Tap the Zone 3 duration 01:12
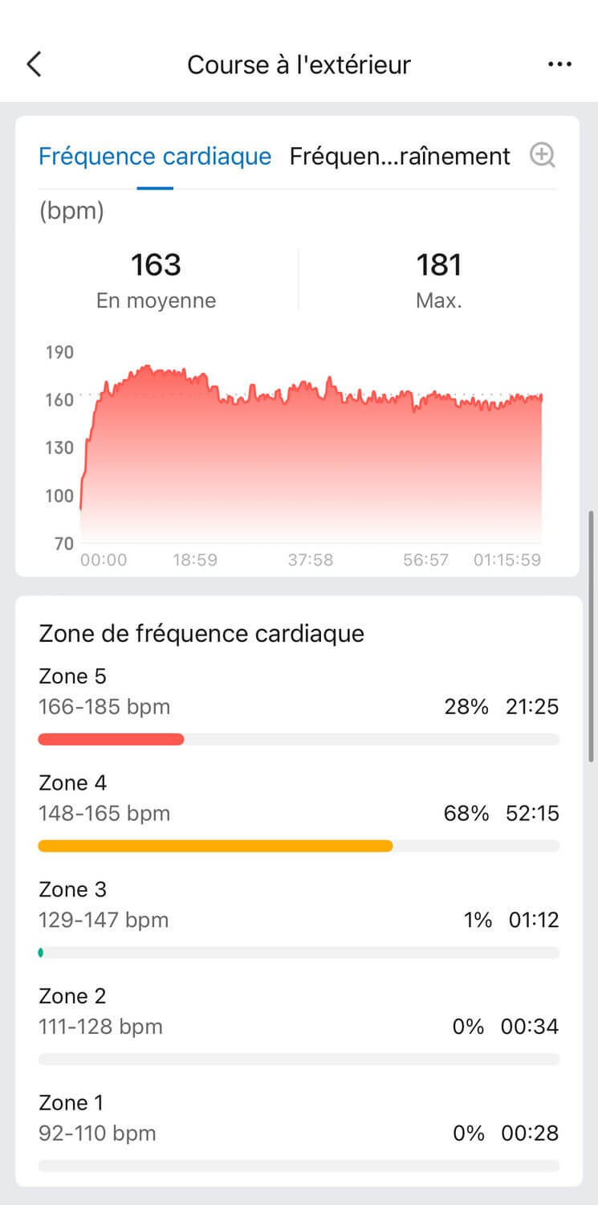The height and width of the screenshot is (1205, 598). coord(533,920)
